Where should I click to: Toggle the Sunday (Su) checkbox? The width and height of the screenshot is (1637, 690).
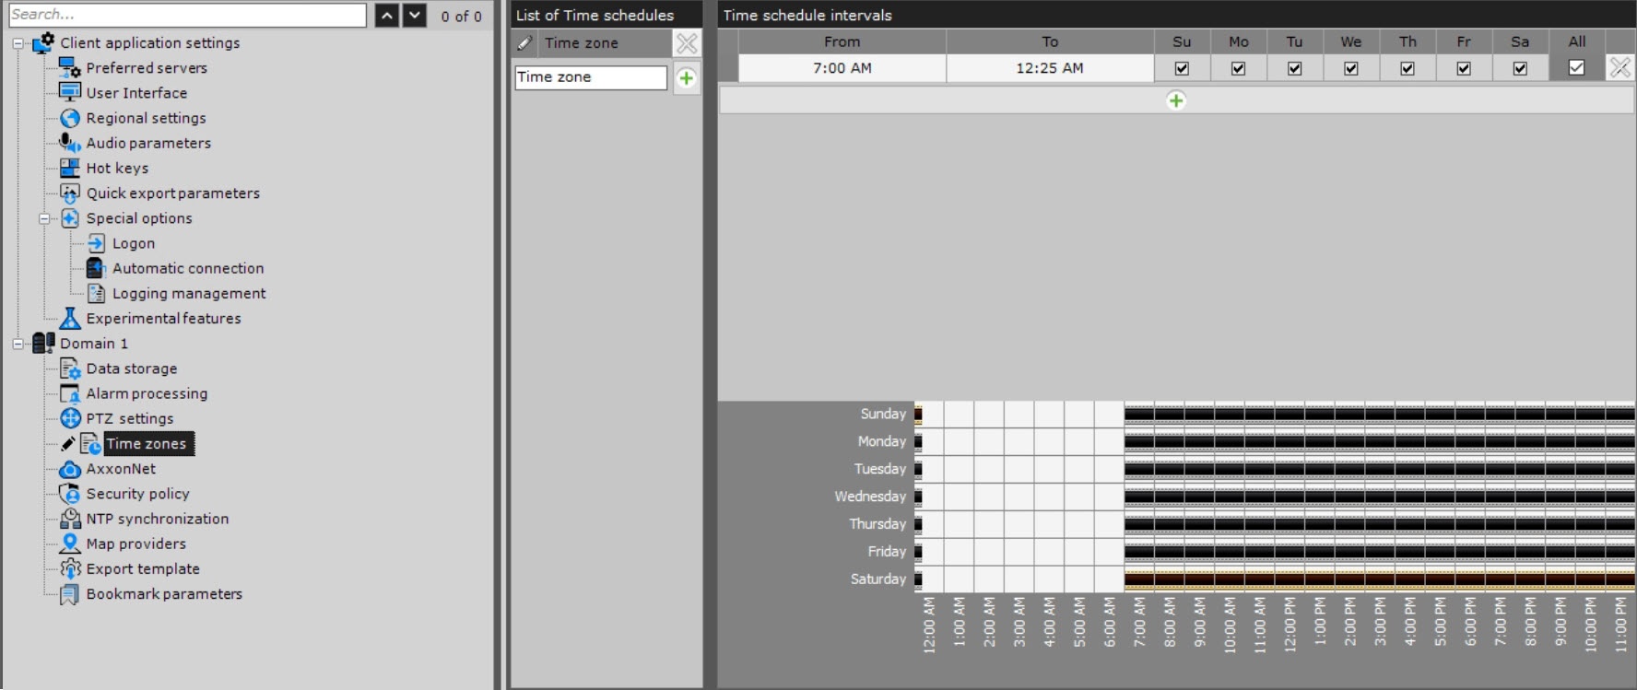(x=1182, y=68)
